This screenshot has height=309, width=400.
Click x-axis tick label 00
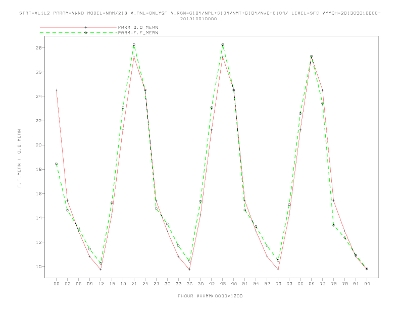point(57,284)
